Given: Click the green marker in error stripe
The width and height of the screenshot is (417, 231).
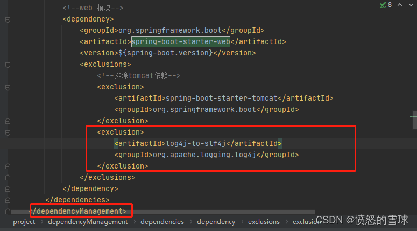Looking at the screenshot, I should pyautogui.click(x=413, y=116).
